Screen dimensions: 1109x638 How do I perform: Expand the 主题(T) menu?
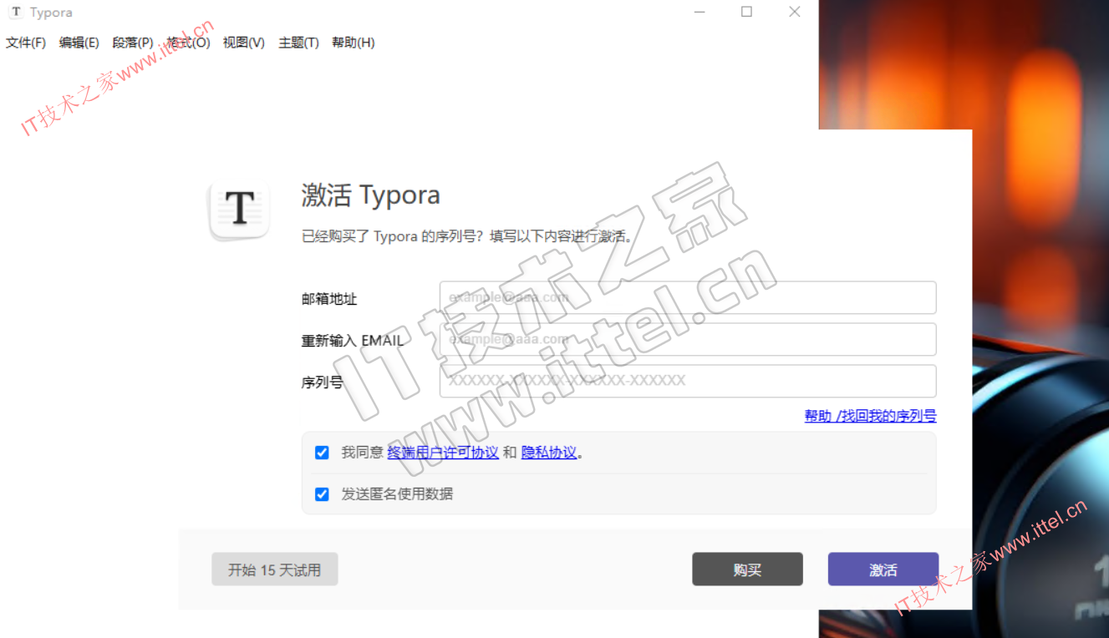click(298, 43)
